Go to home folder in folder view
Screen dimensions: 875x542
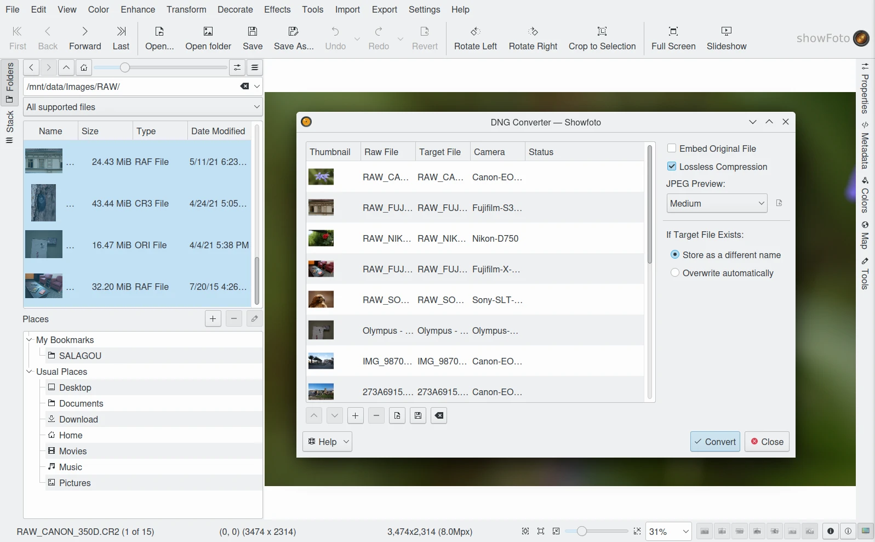pos(83,68)
